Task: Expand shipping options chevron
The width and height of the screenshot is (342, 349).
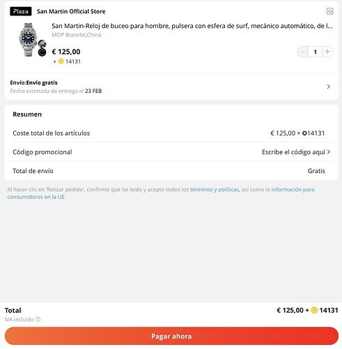Action: click(x=328, y=87)
